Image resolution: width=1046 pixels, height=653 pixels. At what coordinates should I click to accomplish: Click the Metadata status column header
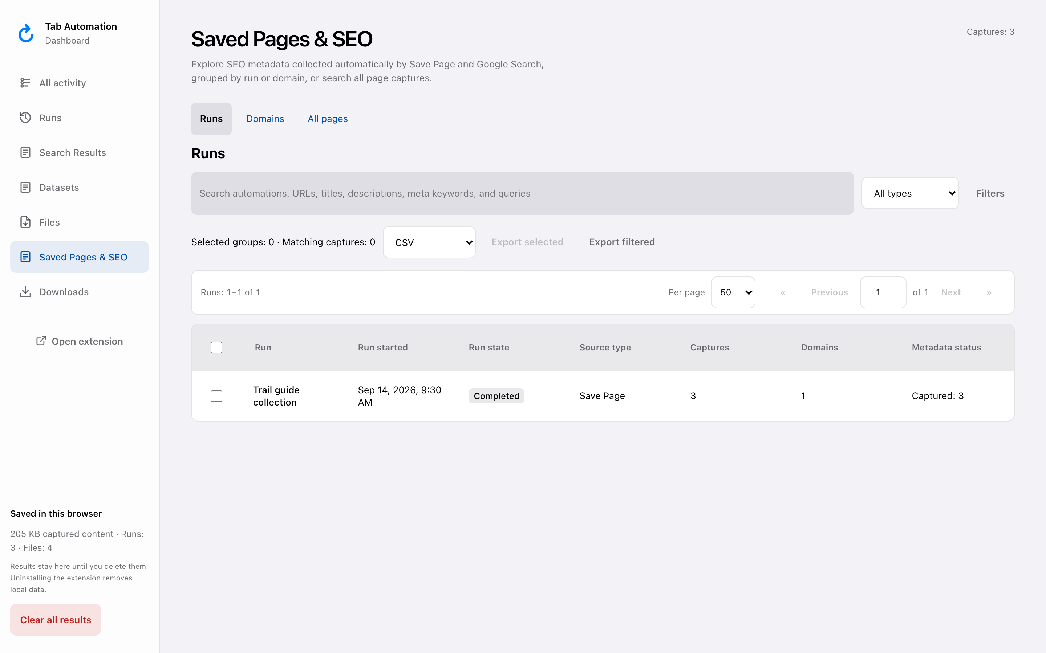[946, 347]
